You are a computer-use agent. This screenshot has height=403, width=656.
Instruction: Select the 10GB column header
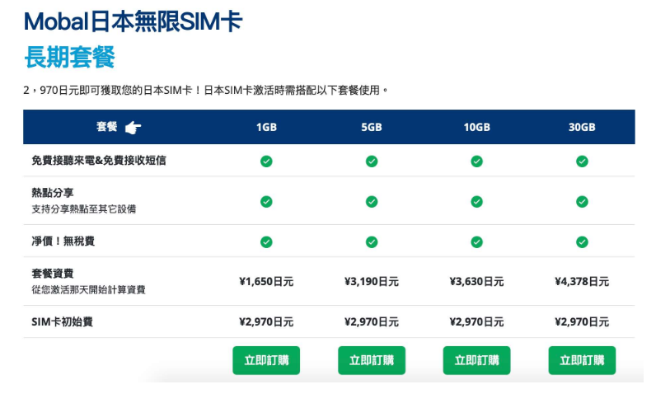click(476, 128)
